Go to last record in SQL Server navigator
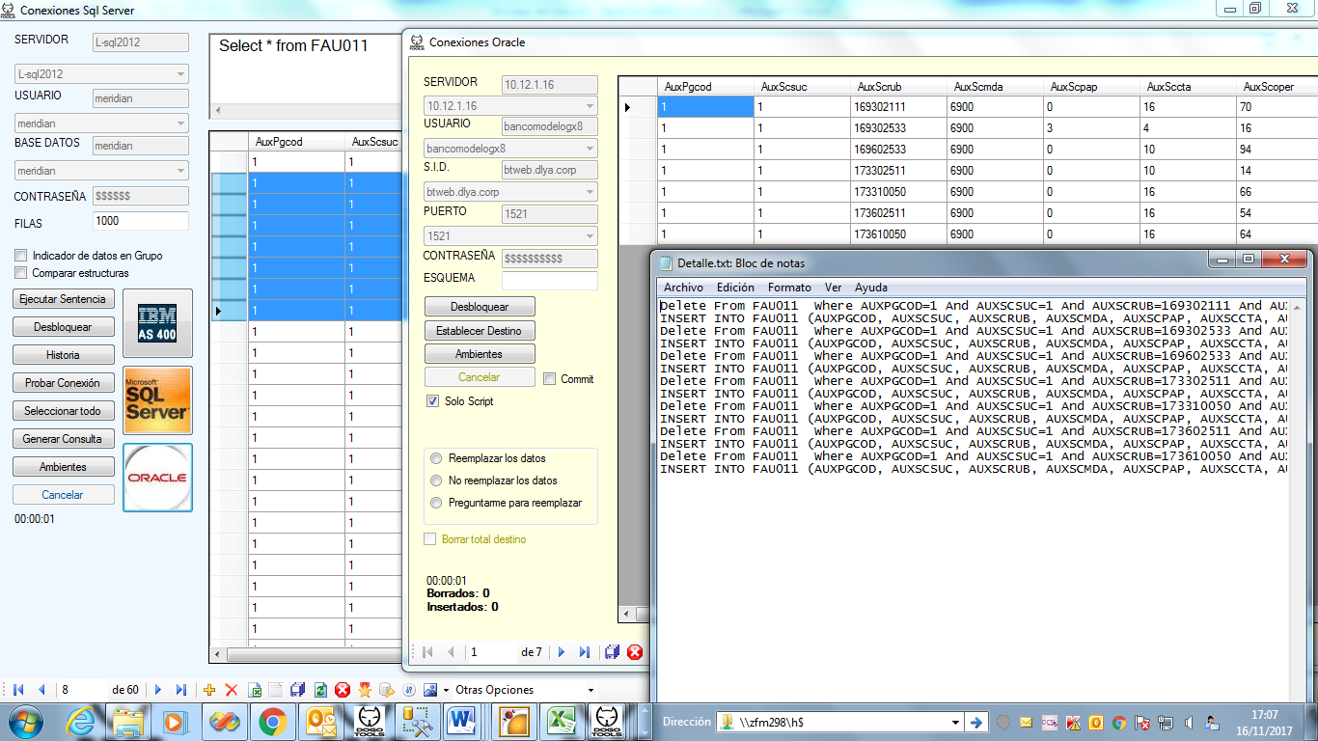 tap(181, 690)
